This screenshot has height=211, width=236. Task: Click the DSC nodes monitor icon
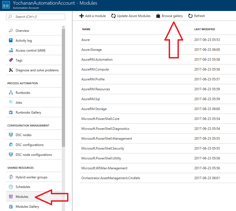tap(11, 135)
